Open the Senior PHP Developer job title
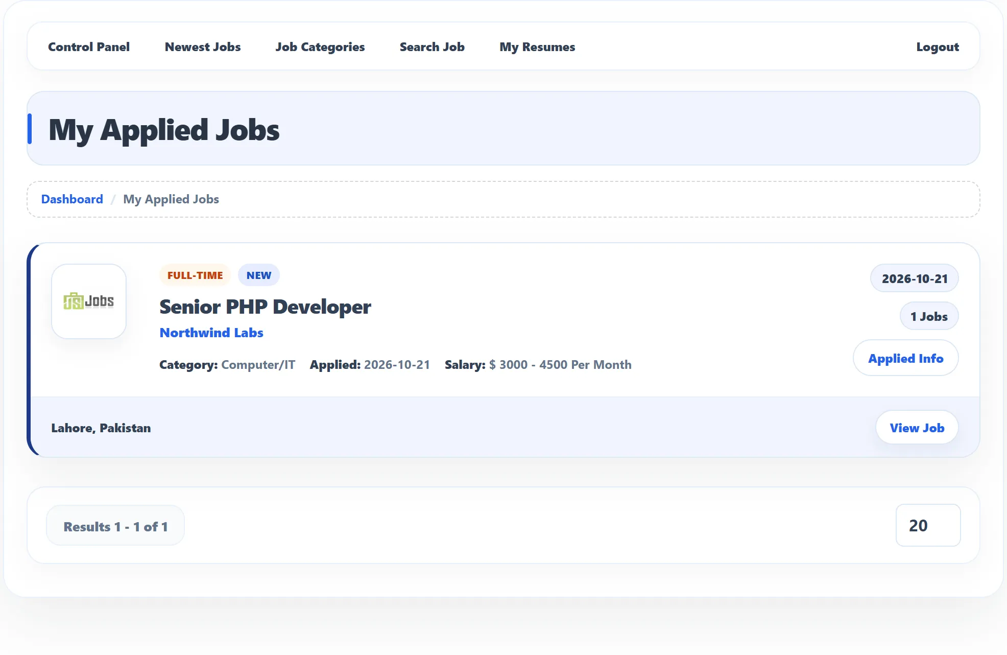This screenshot has height=655, width=1007. tap(265, 307)
